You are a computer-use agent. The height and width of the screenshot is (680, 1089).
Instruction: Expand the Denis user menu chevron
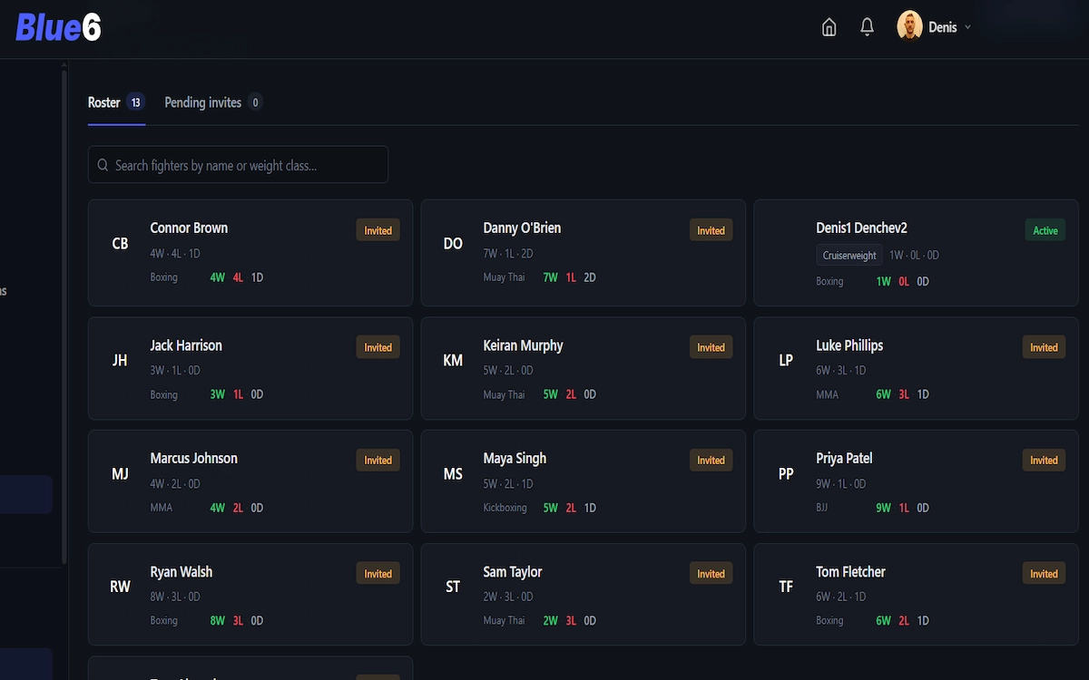point(967,27)
